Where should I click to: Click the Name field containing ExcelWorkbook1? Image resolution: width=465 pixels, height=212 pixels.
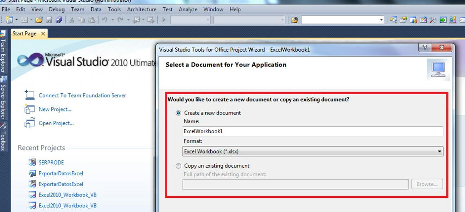point(312,131)
